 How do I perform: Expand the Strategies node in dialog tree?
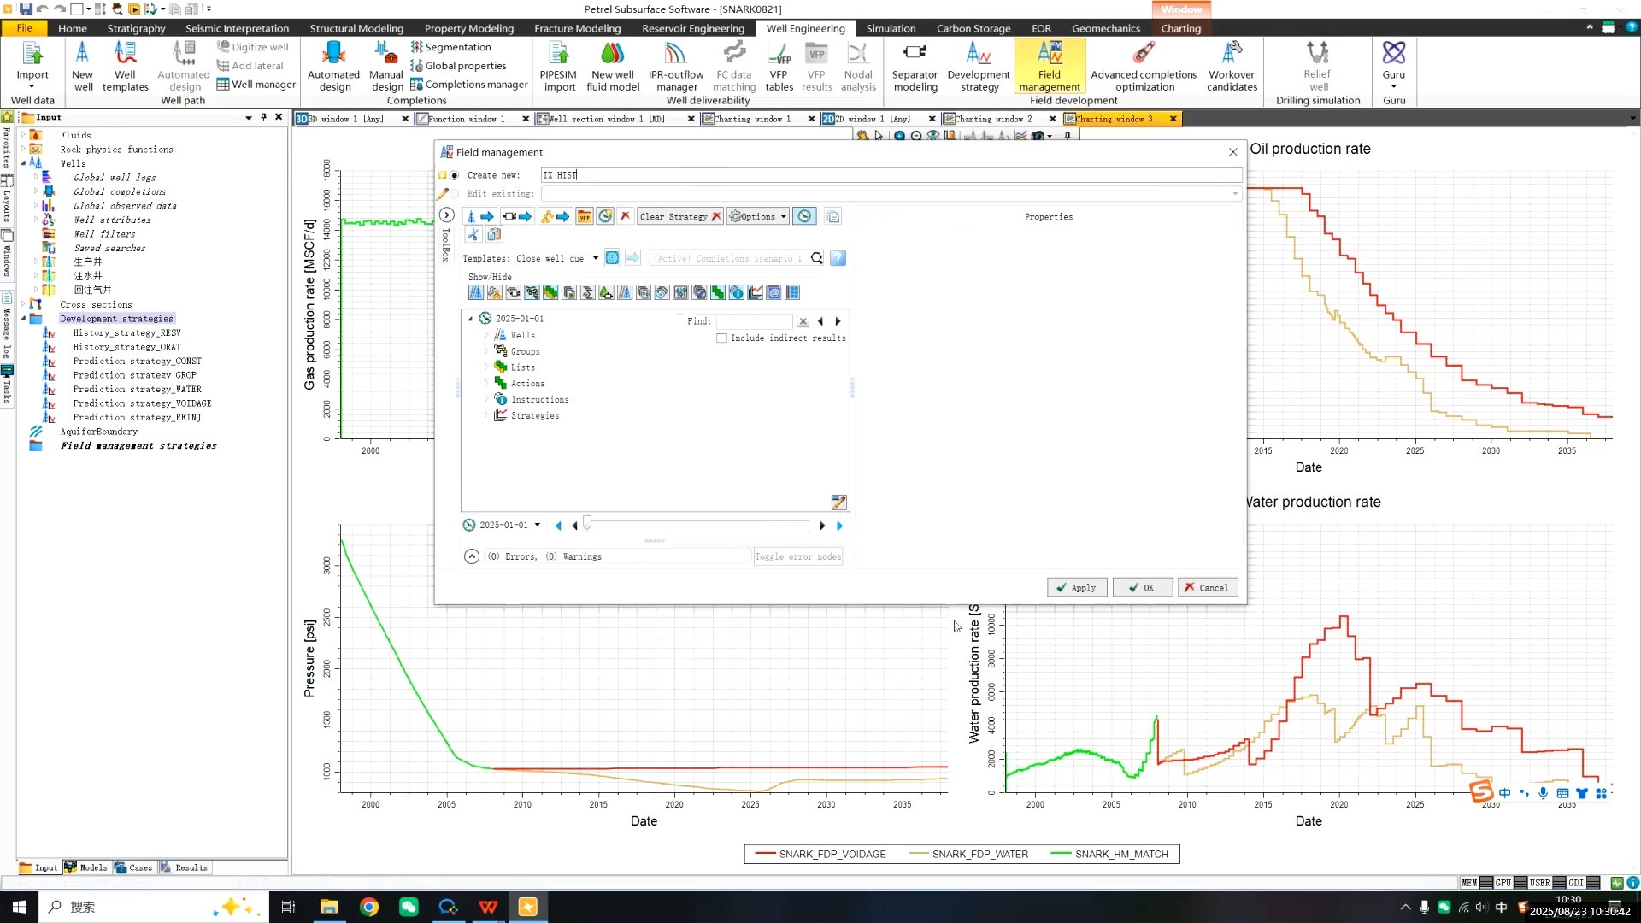(x=486, y=415)
